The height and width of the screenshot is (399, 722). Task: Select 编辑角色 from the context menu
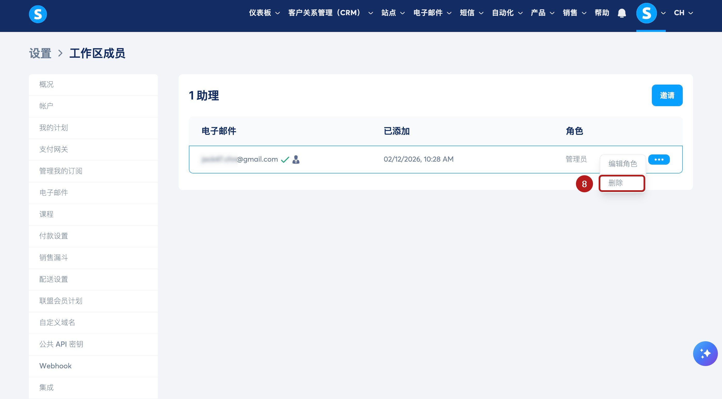click(622, 163)
